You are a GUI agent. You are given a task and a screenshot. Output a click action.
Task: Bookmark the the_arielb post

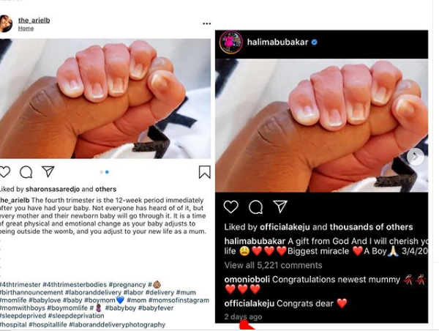205,172
